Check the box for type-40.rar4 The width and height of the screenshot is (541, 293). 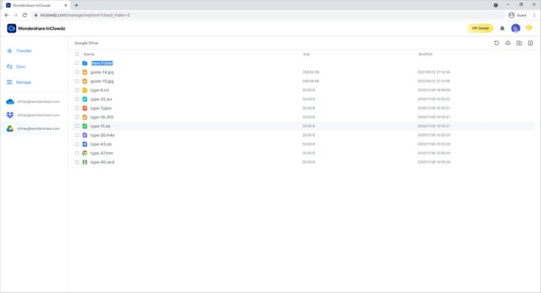(x=77, y=162)
